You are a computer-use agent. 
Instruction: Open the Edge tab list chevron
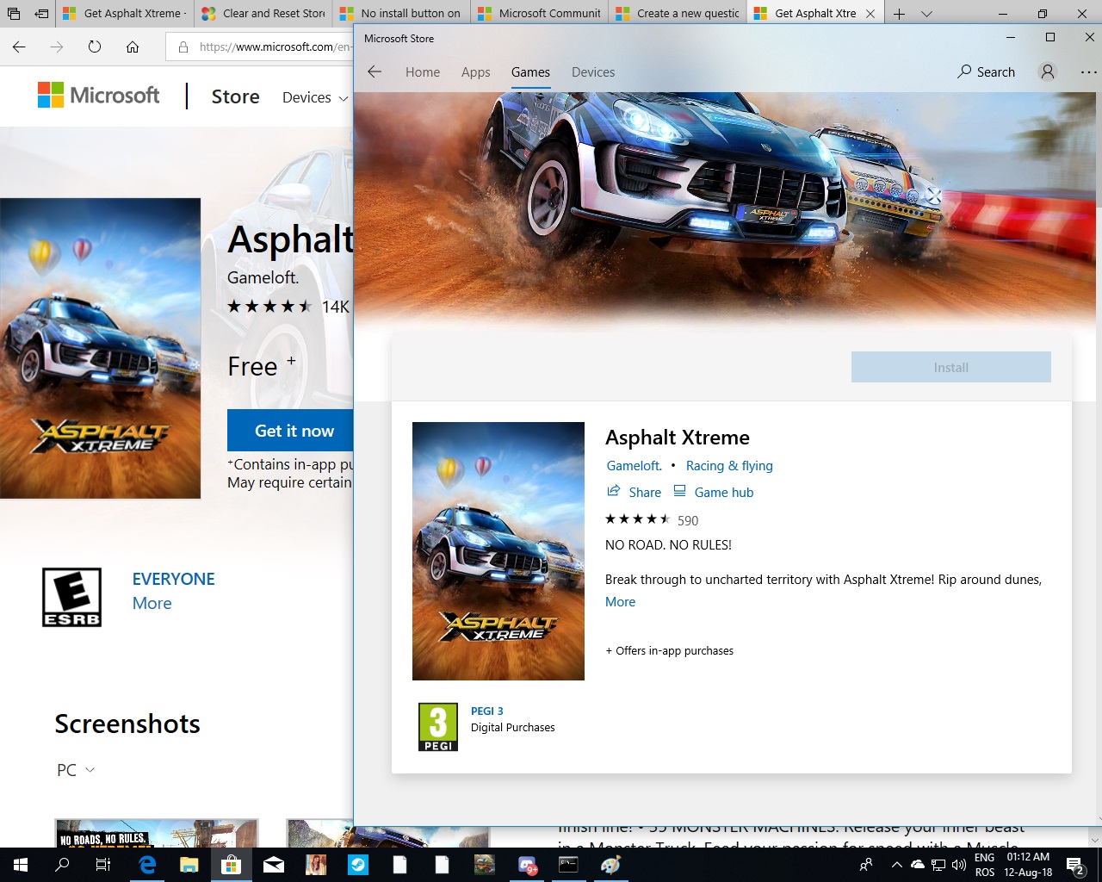926,14
